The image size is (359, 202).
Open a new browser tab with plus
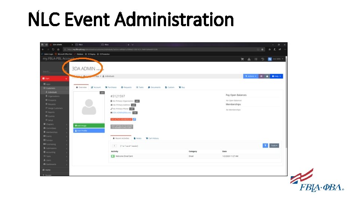click(x=128, y=45)
